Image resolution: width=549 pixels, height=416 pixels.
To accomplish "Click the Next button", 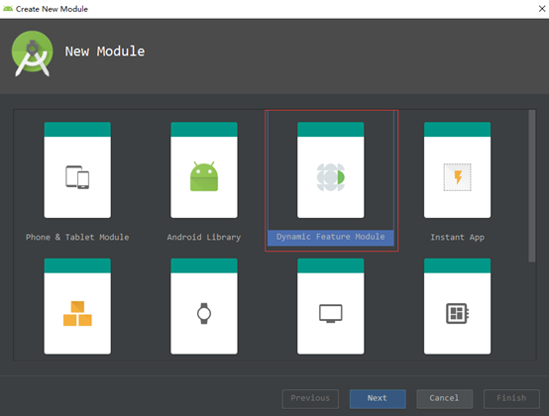I will coord(378,398).
